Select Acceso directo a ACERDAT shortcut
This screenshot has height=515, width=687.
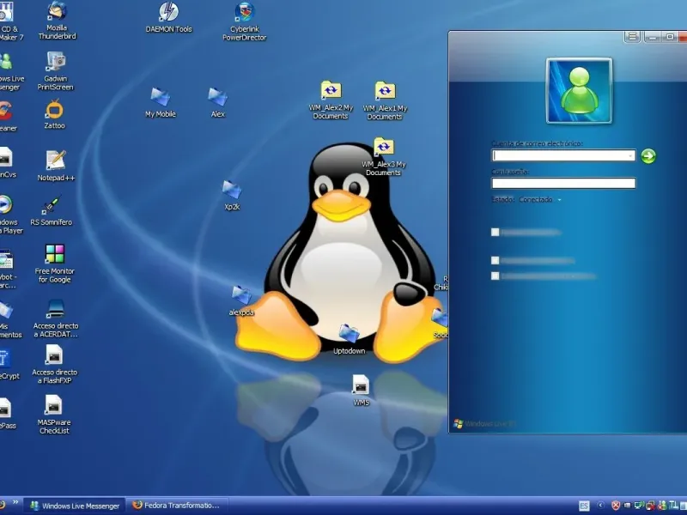coord(56,318)
